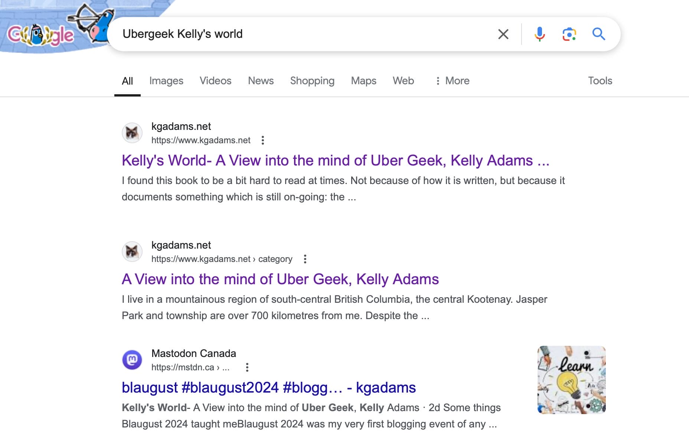
Task: Open the Shopping results tab
Action: coord(312,81)
